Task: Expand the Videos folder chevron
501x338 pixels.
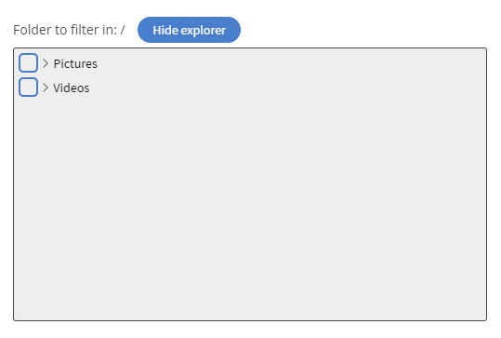Action: pos(46,88)
